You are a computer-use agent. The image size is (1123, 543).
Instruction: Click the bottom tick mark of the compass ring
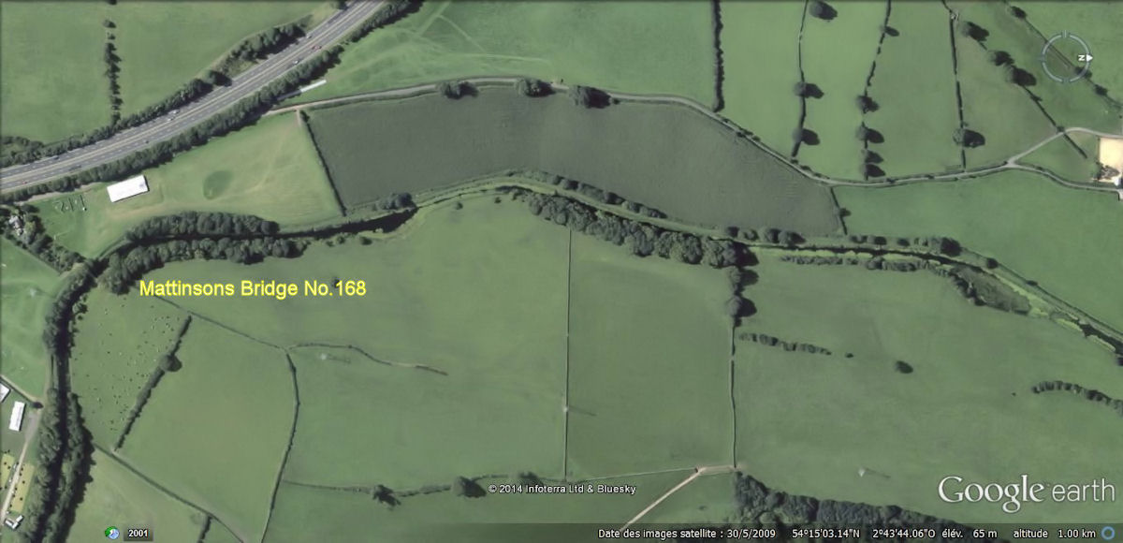(1066, 79)
